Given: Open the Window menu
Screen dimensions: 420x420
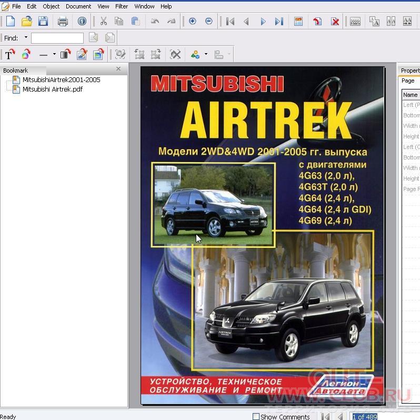Looking at the screenshot, I should point(144,6).
